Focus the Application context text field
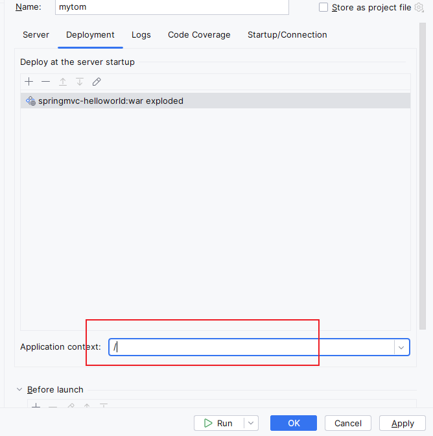 click(x=252, y=347)
